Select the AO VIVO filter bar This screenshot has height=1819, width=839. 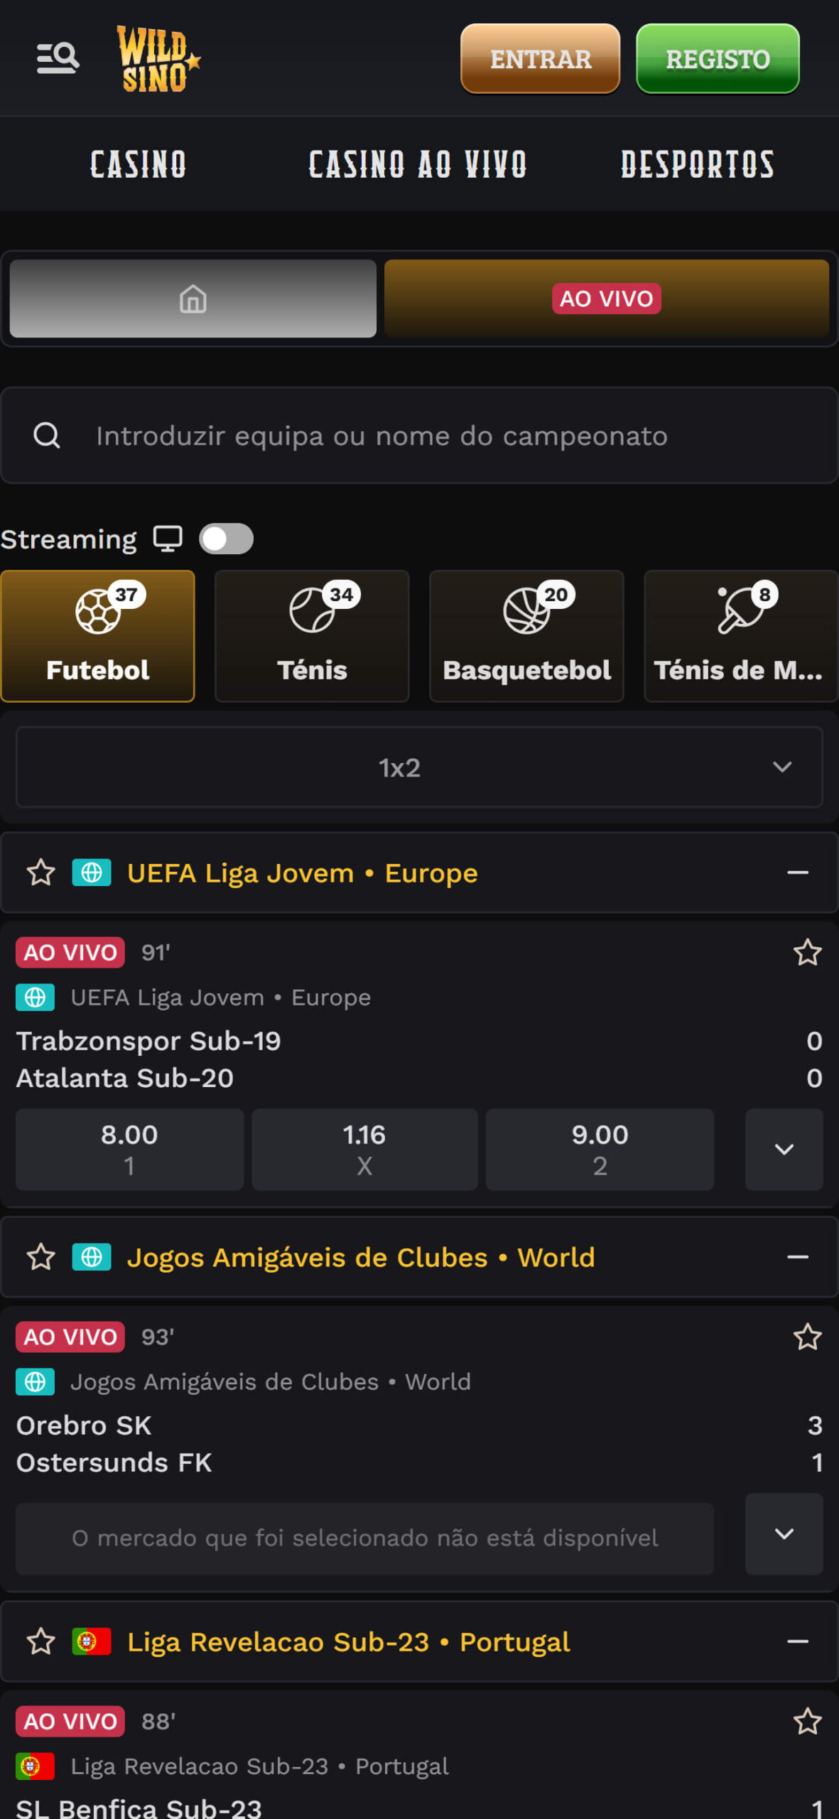(x=607, y=299)
